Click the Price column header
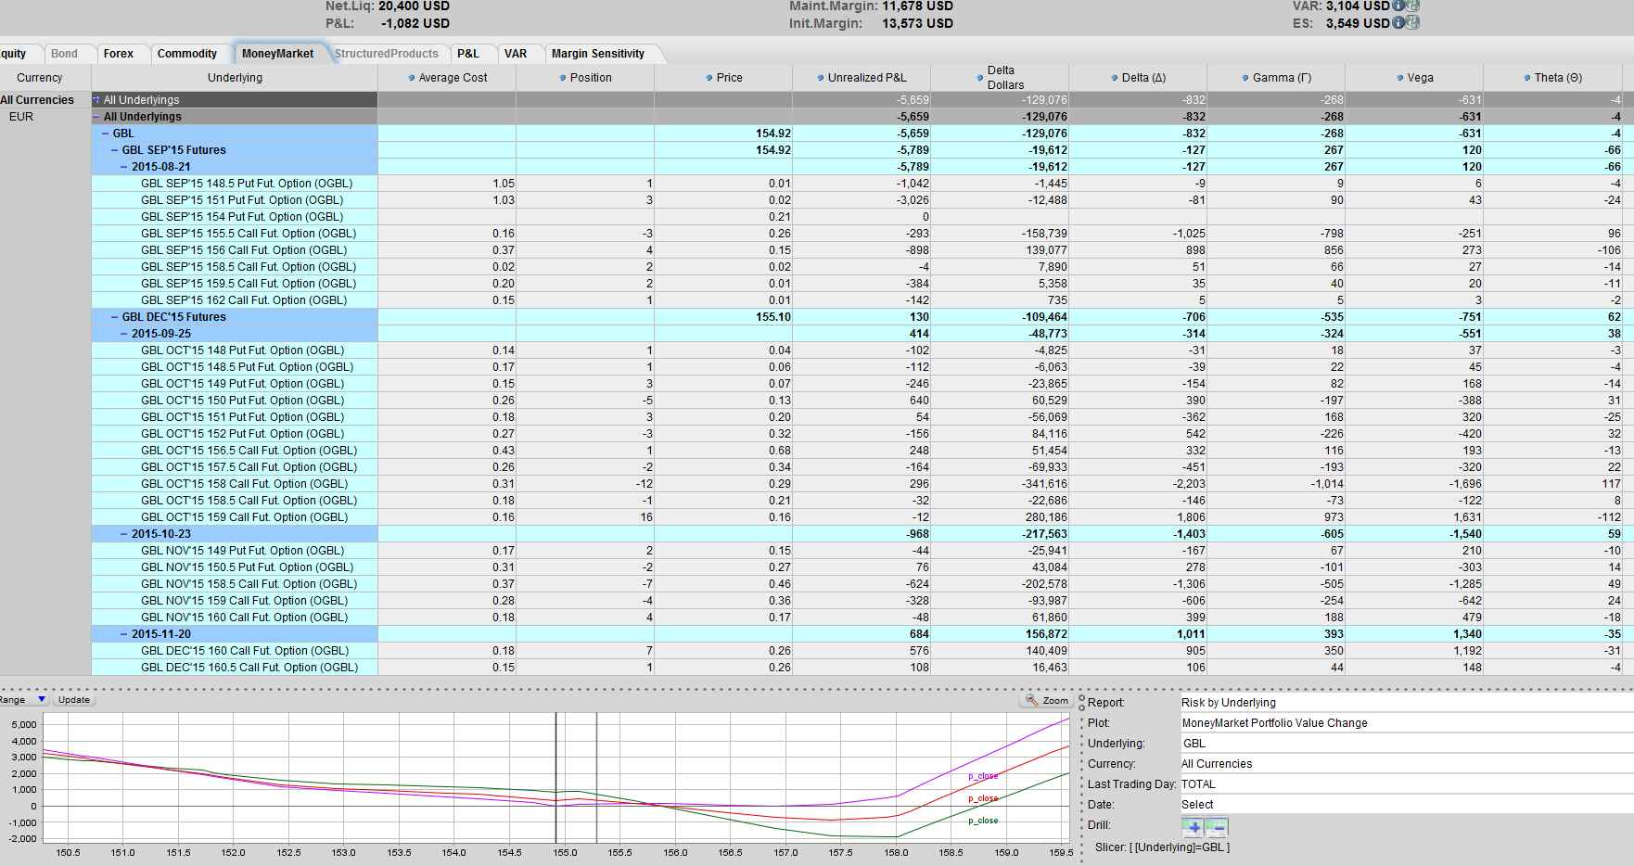This screenshot has width=1634, height=866. (x=723, y=78)
